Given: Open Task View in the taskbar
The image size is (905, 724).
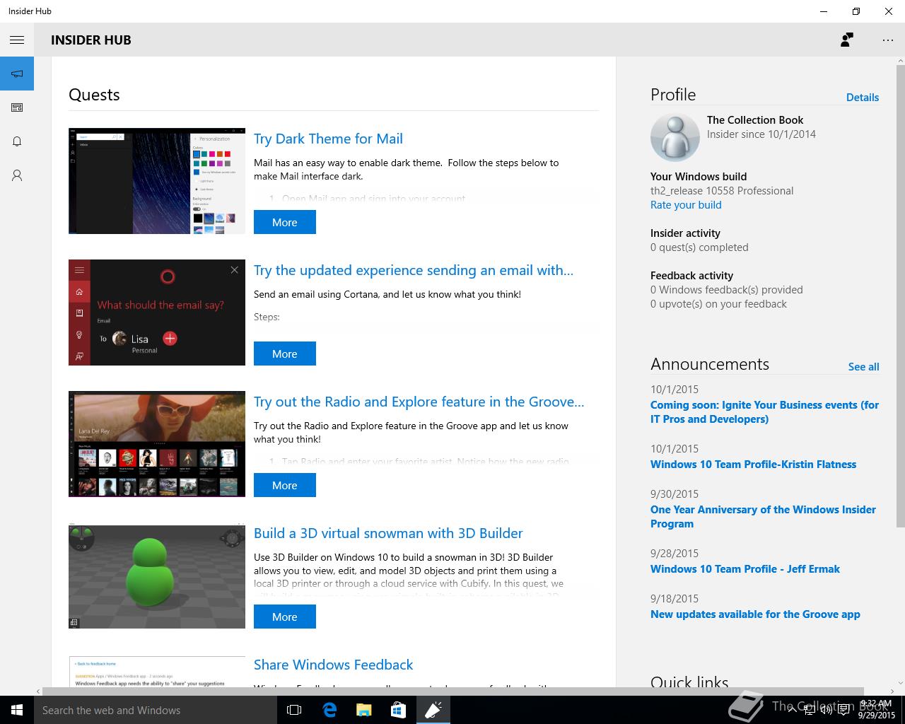Looking at the screenshot, I should tap(294, 710).
